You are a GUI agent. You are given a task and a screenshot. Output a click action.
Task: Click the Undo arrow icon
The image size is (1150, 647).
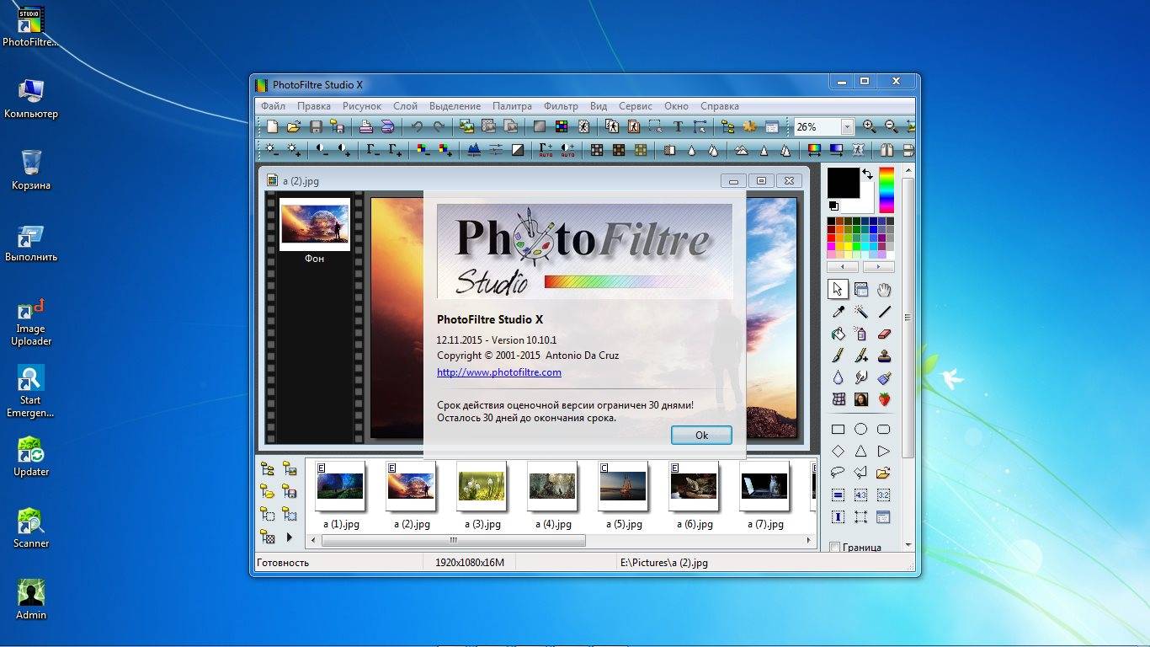pyautogui.click(x=417, y=126)
